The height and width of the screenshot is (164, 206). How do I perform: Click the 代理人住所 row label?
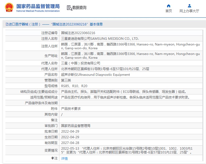coord(49,69)
